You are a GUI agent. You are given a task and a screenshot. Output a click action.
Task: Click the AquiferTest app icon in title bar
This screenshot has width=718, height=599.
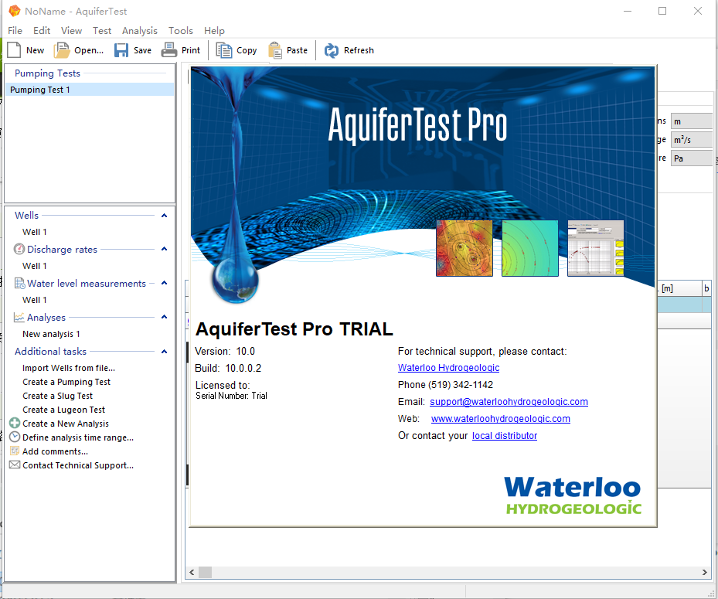point(15,11)
